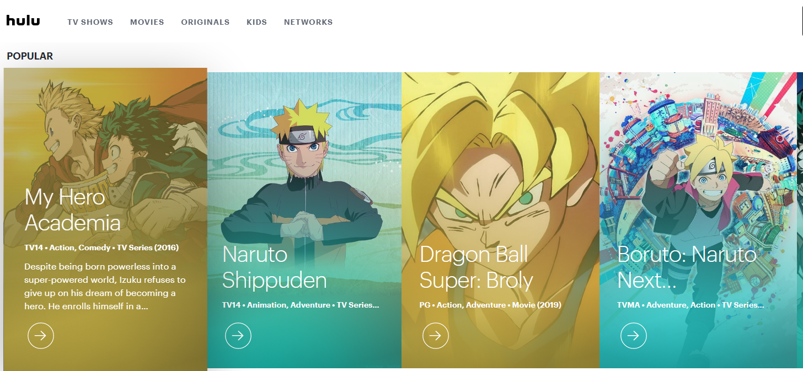803x371 pixels.
Task: Open the arrow button on My Hero Academia card
Action: (41, 336)
